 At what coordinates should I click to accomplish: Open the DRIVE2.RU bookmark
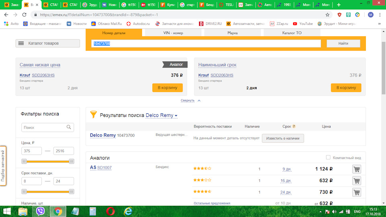pyautogui.click(x=210, y=24)
